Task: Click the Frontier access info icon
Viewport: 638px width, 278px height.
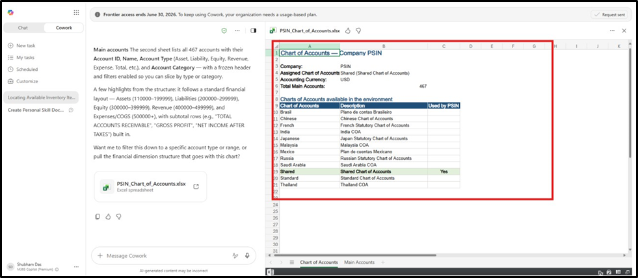Action: click(x=98, y=15)
